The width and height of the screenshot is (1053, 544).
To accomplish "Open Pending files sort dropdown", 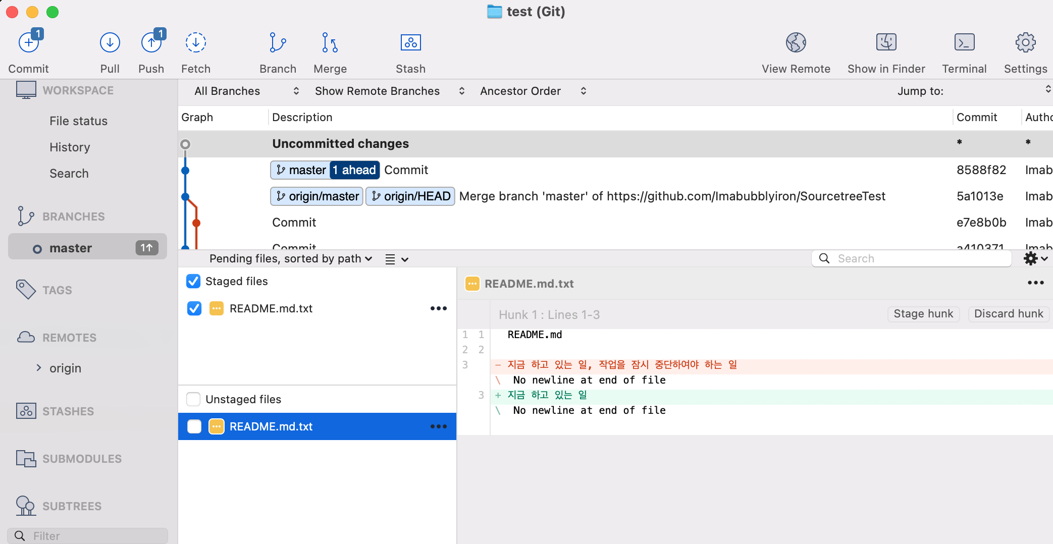I will [291, 259].
